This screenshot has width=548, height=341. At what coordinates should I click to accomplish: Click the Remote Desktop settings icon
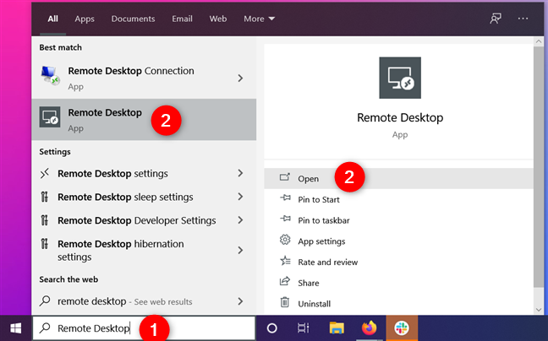point(44,173)
